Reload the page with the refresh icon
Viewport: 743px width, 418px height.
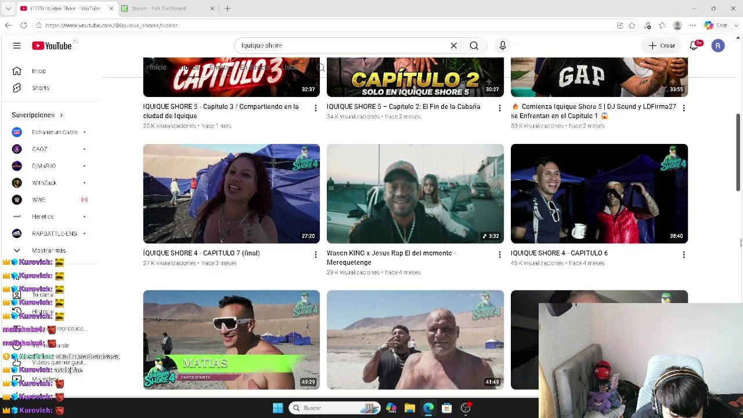coord(23,26)
